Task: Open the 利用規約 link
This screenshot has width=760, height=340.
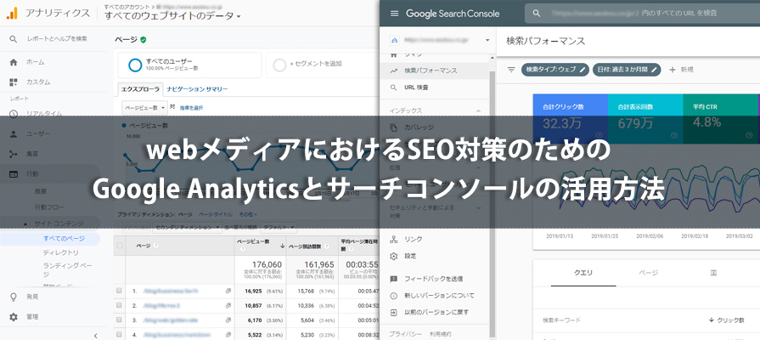Action: [x=439, y=334]
